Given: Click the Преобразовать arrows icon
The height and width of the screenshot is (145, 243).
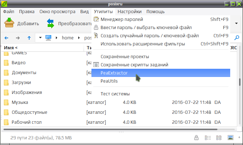Looking at the screenshot, I should pyautogui.click(x=51, y=23).
